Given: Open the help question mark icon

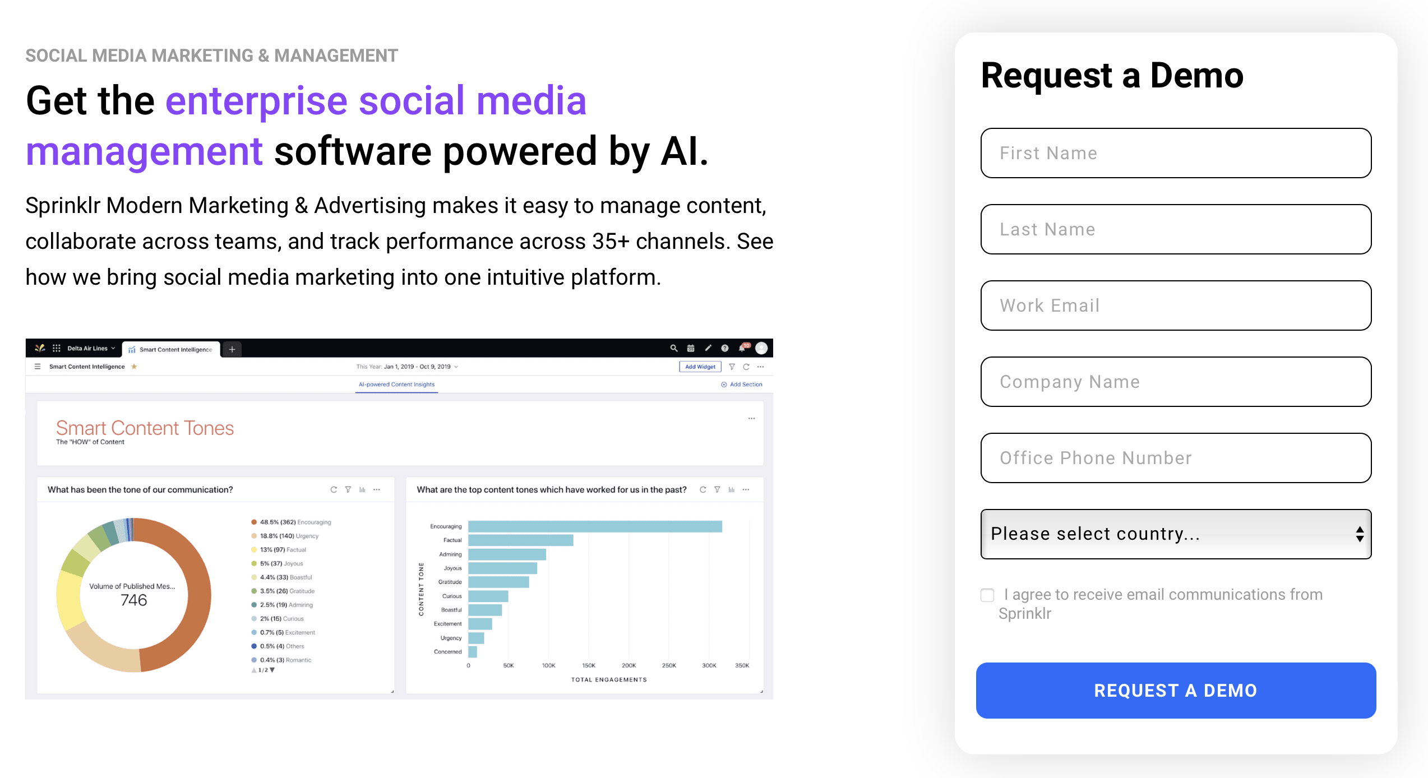Looking at the screenshot, I should click(x=725, y=348).
